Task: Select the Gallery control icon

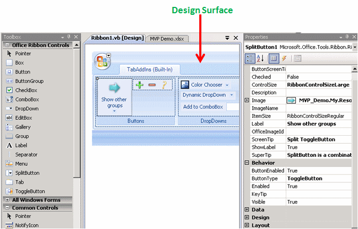Action: click(9, 127)
